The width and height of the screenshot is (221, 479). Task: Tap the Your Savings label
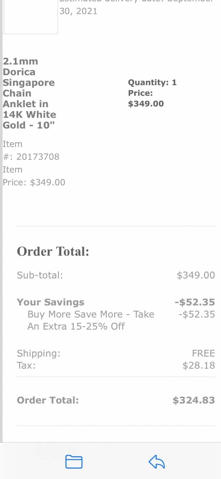tap(50, 302)
